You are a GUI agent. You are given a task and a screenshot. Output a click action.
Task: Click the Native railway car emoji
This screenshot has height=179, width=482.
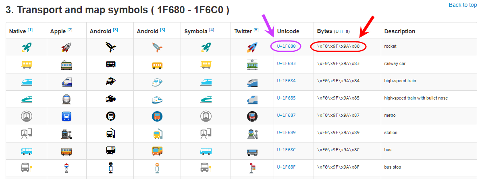(27, 65)
